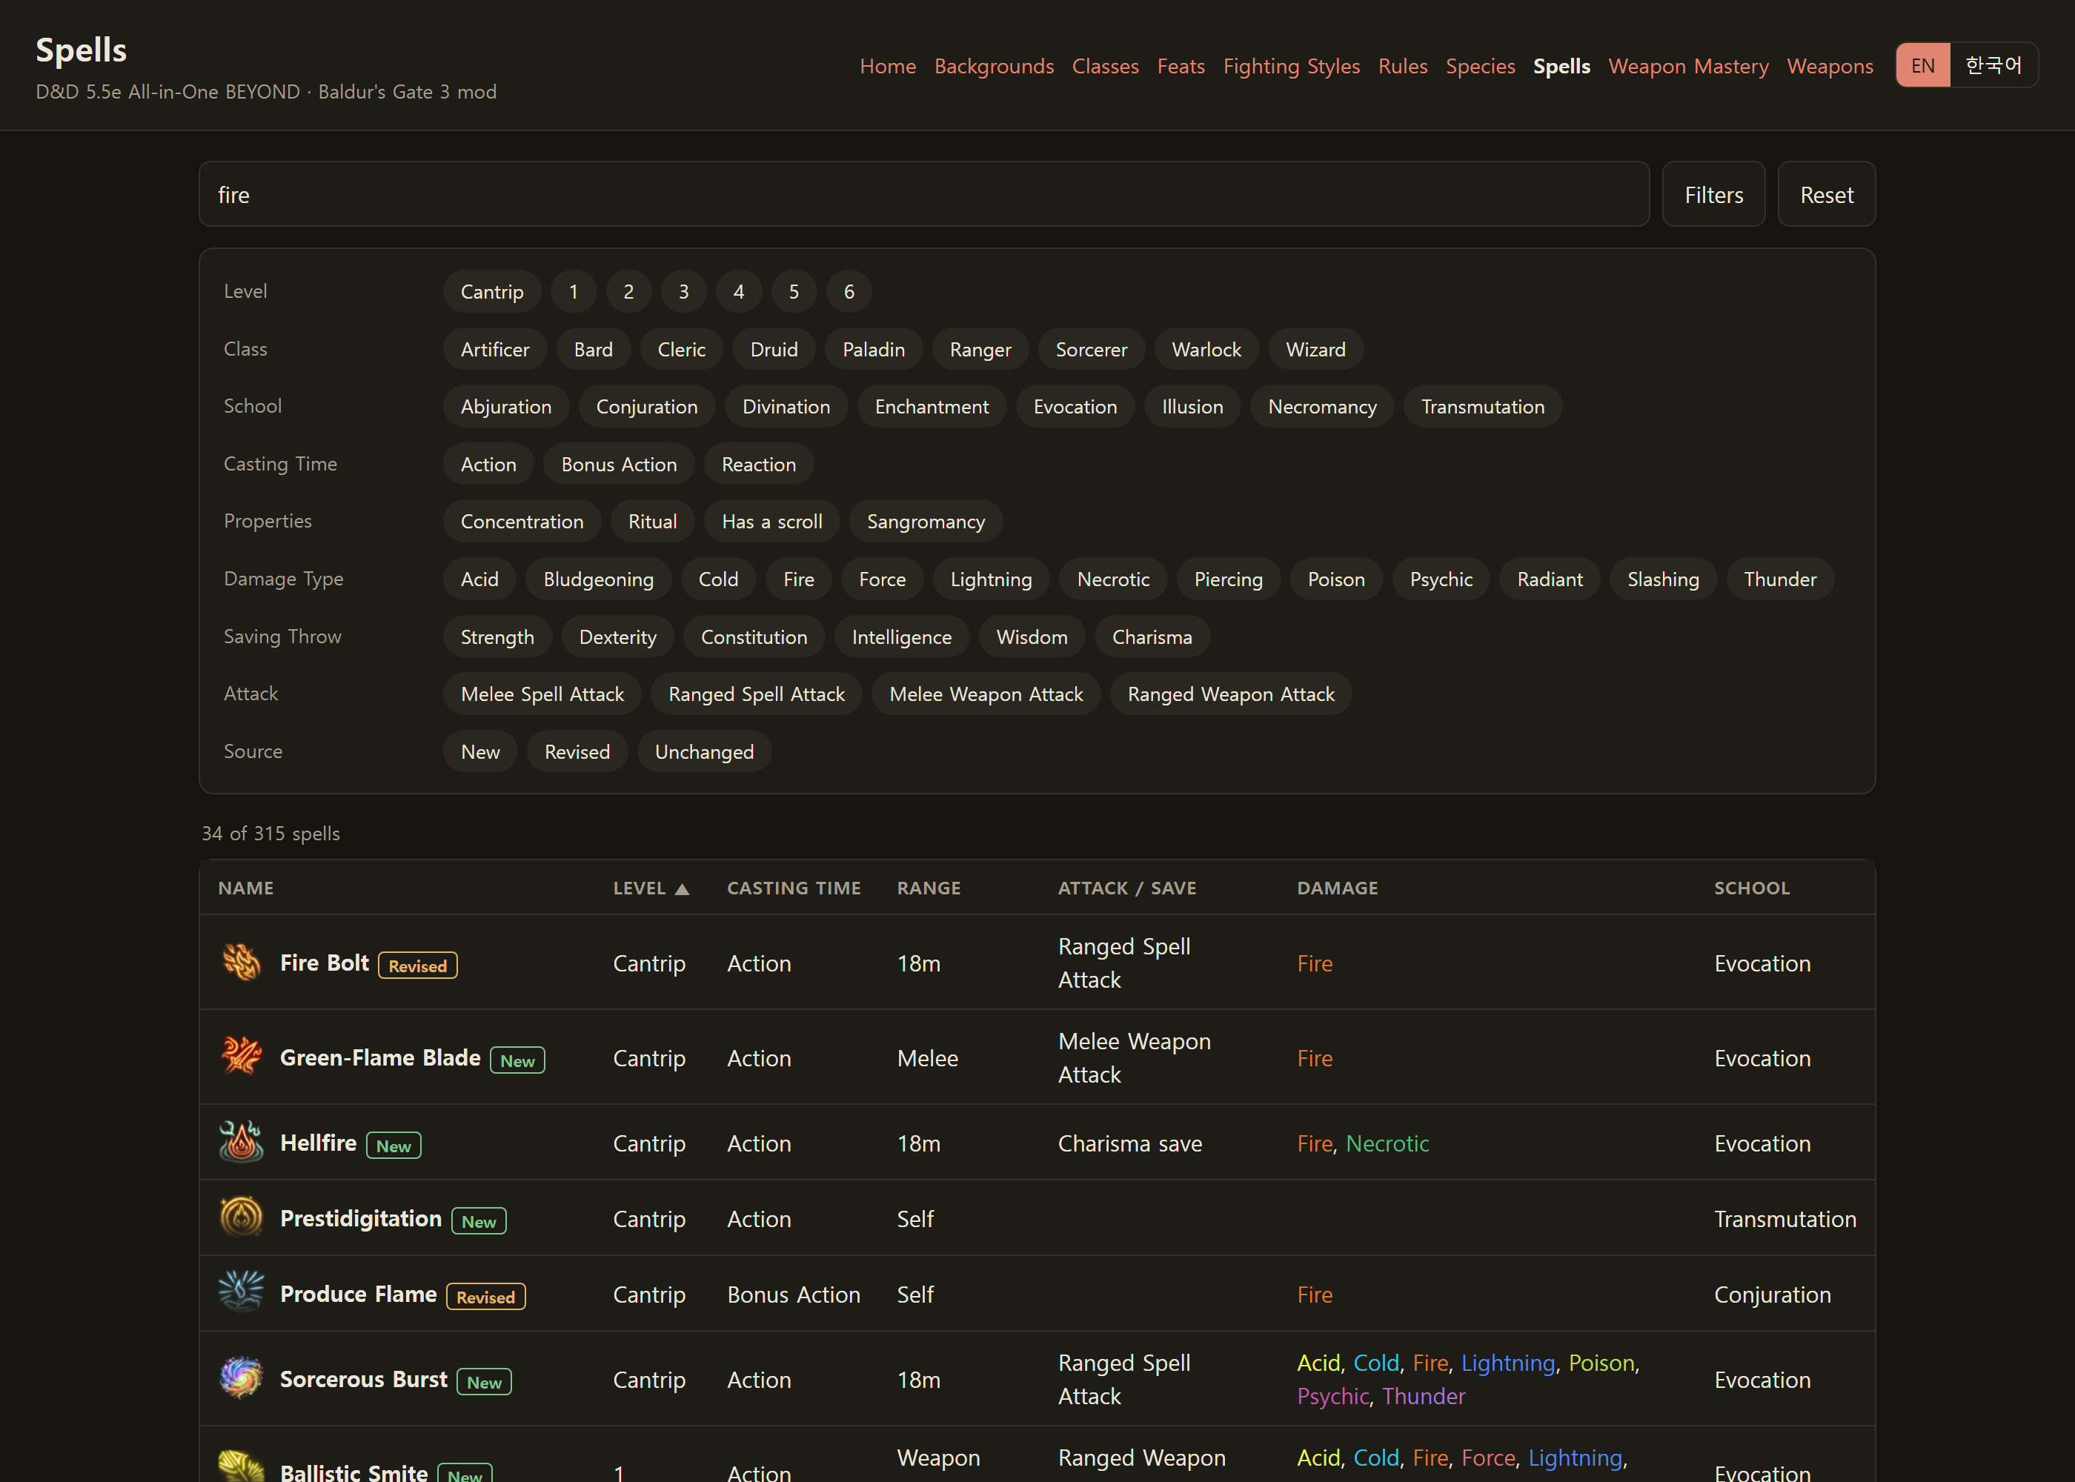Navigate to Fighting Styles
Image resolution: width=2075 pixels, height=1482 pixels.
[x=1291, y=67]
